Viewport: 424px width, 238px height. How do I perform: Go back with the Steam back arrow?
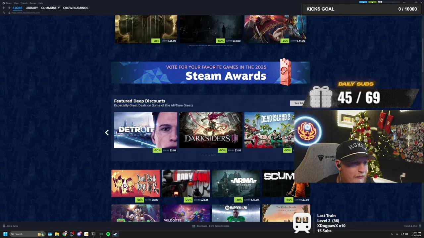pyautogui.click(x=4, y=8)
